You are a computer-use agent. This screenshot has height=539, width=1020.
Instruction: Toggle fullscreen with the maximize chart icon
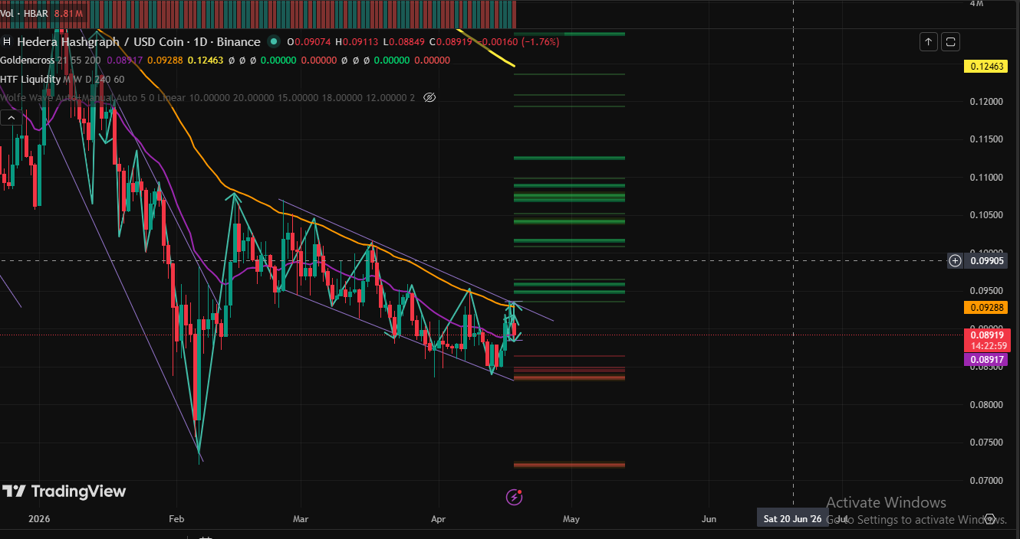click(950, 41)
